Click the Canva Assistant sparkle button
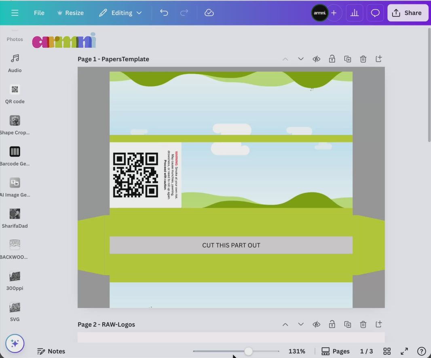Image resolution: width=431 pixels, height=358 pixels. click(15, 343)
